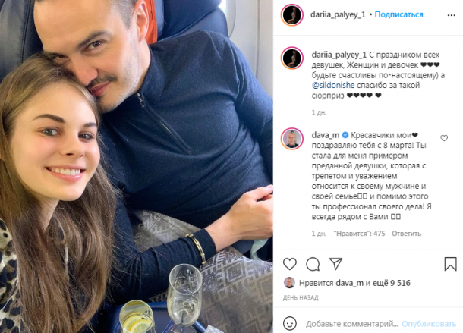
Task: Click the Добавьте комментарий input field
Action: tap(352, 324)
